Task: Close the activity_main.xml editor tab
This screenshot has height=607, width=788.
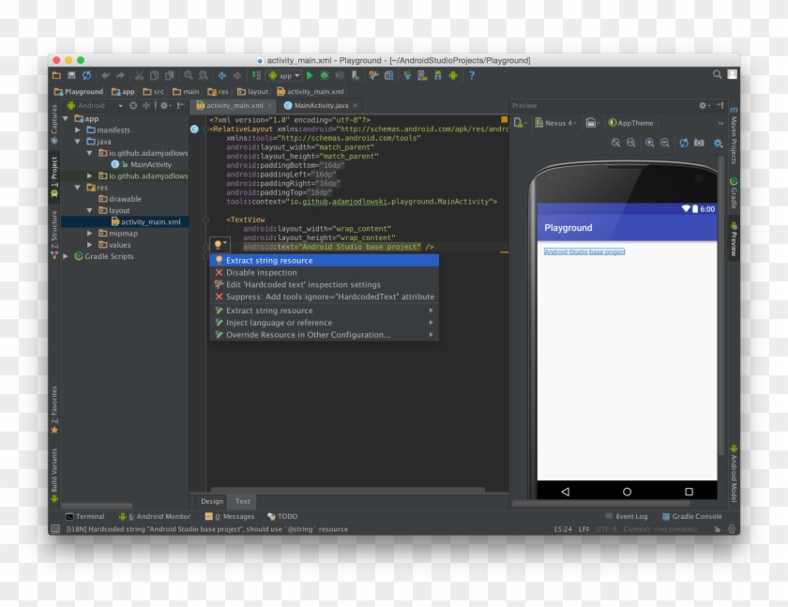Action: pos(270,105)
